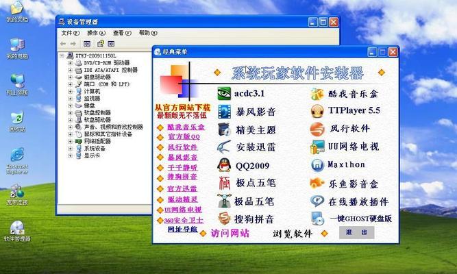Open the 查看(V) menu
457x274 pixels.
pyautogui.click(x=122, y=33)
